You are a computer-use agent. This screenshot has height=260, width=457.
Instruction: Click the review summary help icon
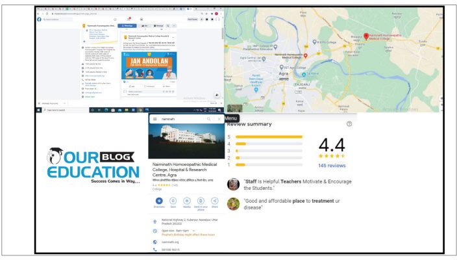click(x=349, y=123)
